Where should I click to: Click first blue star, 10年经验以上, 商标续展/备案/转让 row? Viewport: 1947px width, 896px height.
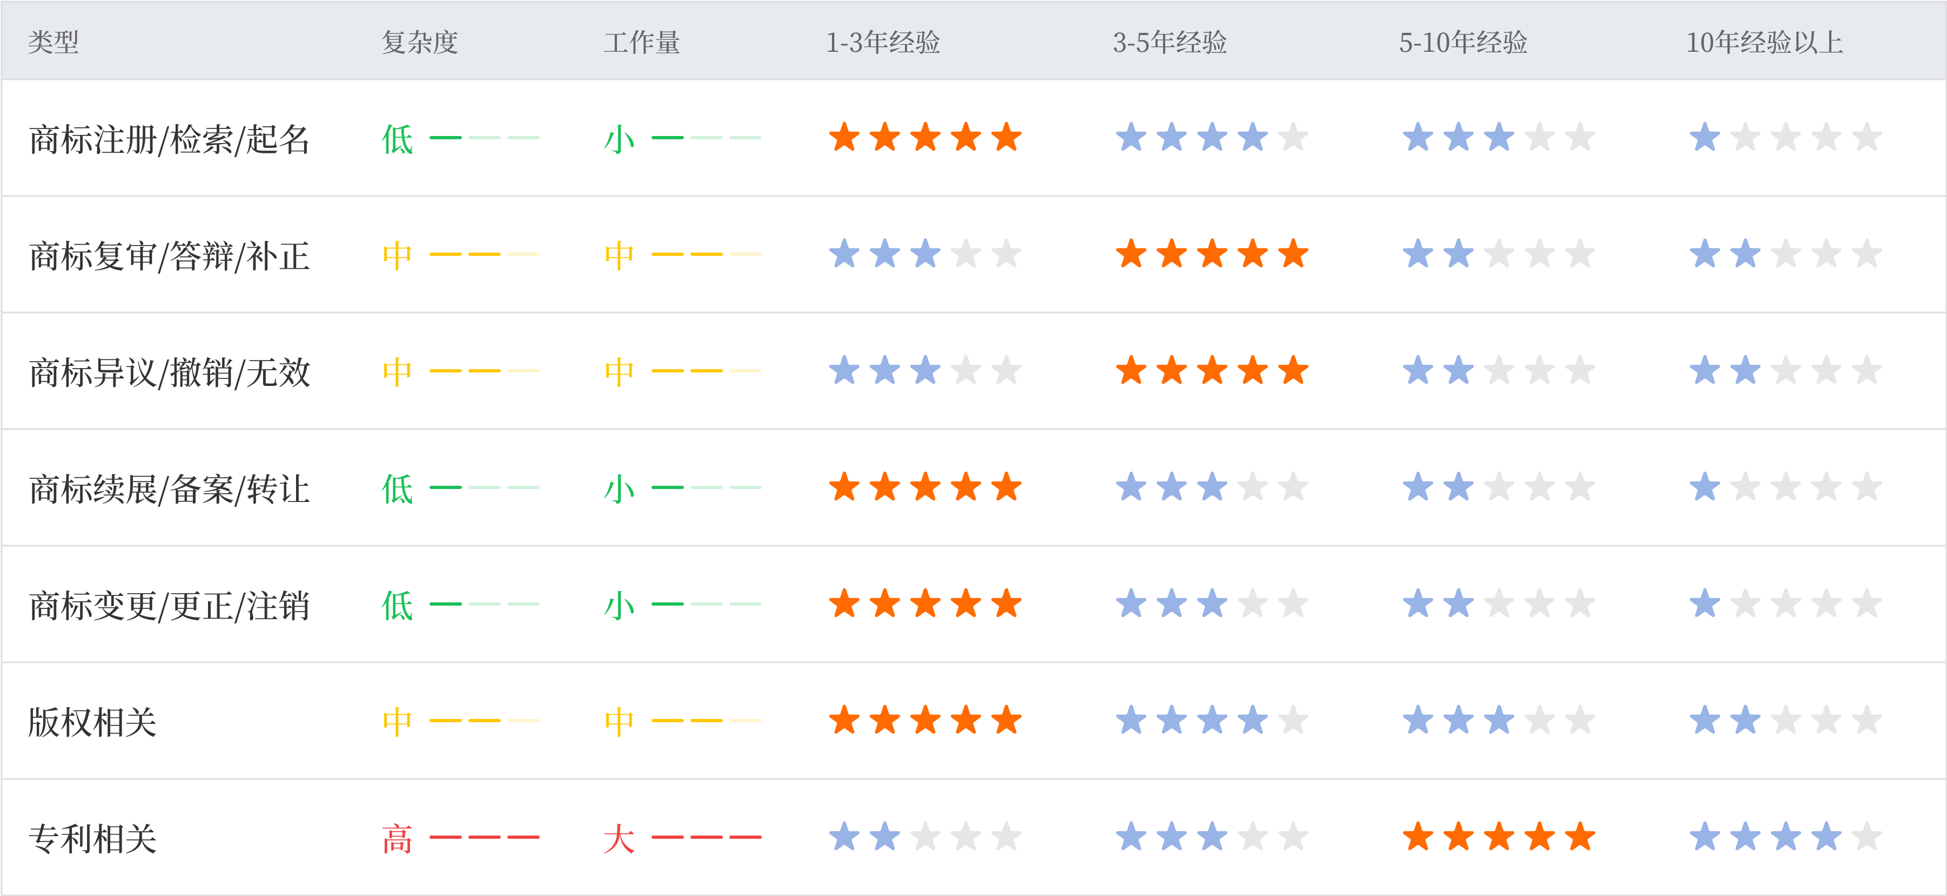pos(1705,487)
